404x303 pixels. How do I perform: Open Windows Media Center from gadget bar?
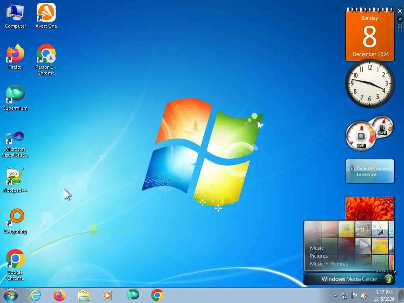point(349,279)
